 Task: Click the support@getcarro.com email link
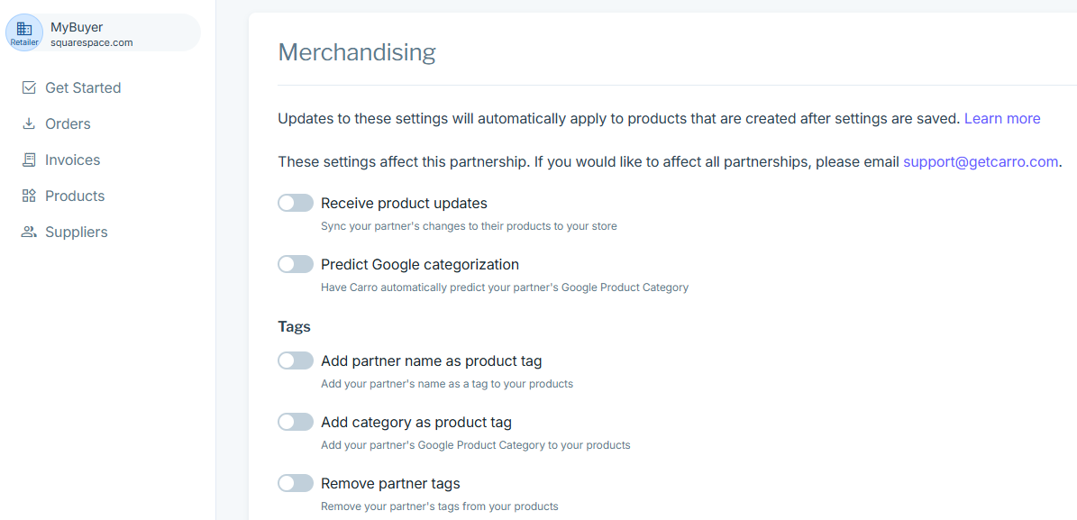981,161
